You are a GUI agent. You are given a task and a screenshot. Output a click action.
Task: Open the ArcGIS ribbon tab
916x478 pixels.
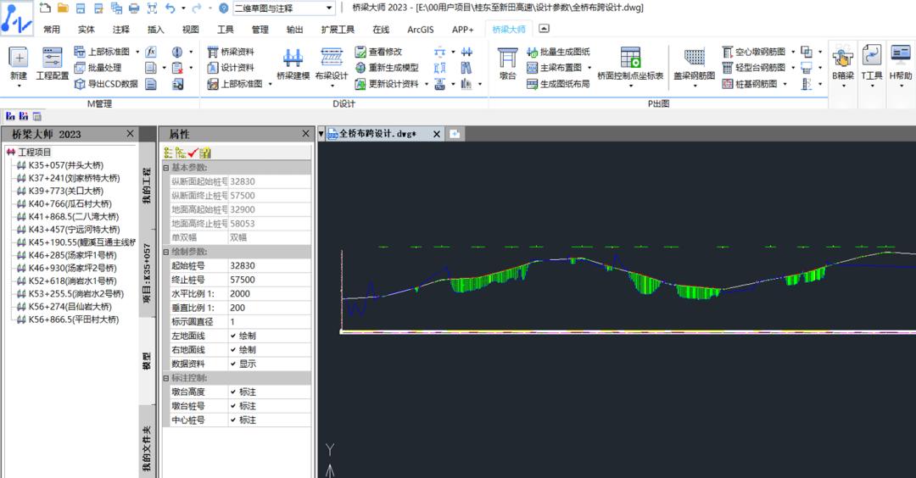point(421,29)
